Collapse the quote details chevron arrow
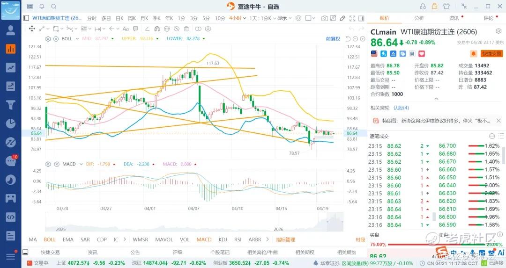 point(436,99)
